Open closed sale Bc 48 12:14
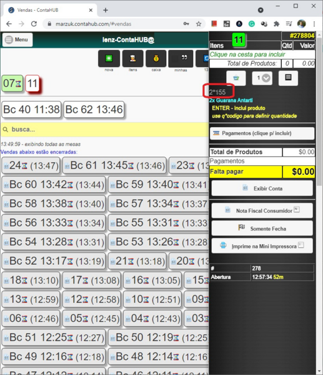323x375 pixels. pyautogui.click(x=159, y=357)
